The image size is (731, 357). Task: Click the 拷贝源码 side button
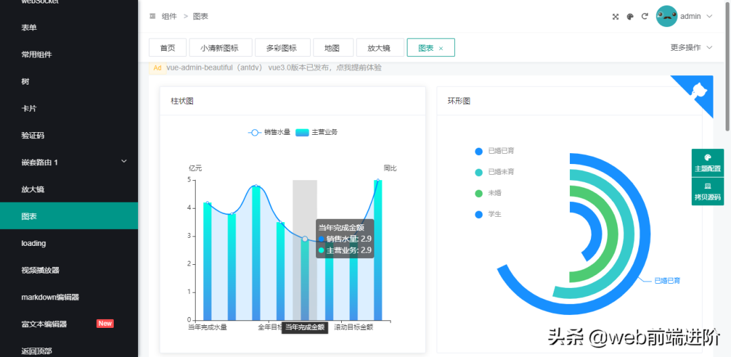coord(707,192)
